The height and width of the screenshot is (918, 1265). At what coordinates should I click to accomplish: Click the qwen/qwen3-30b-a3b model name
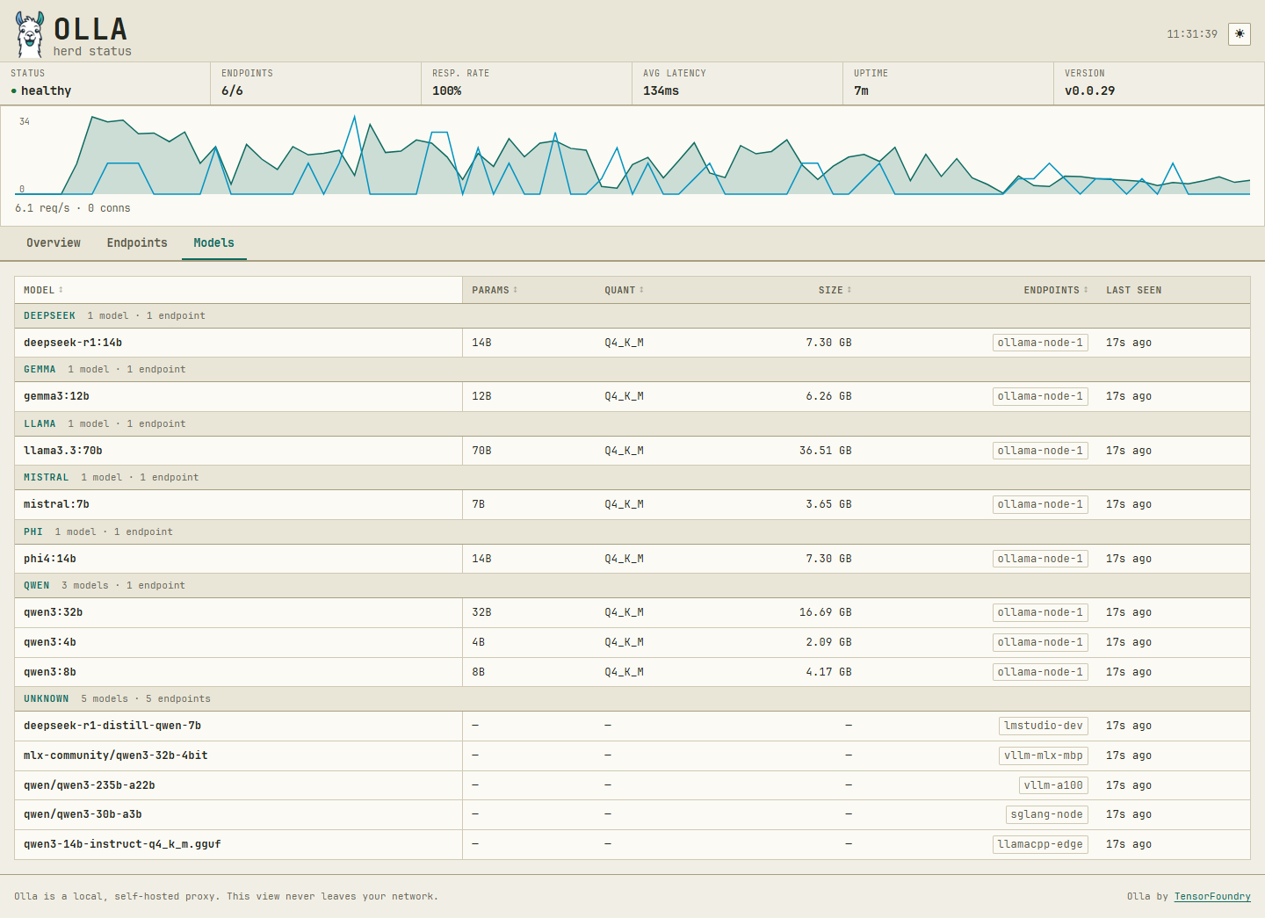point(83,814)
